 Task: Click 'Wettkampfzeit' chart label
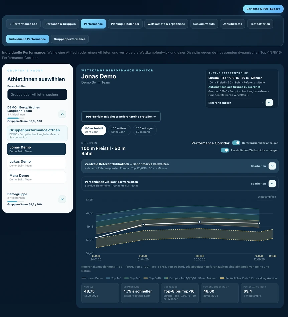(x=267, y=197)
